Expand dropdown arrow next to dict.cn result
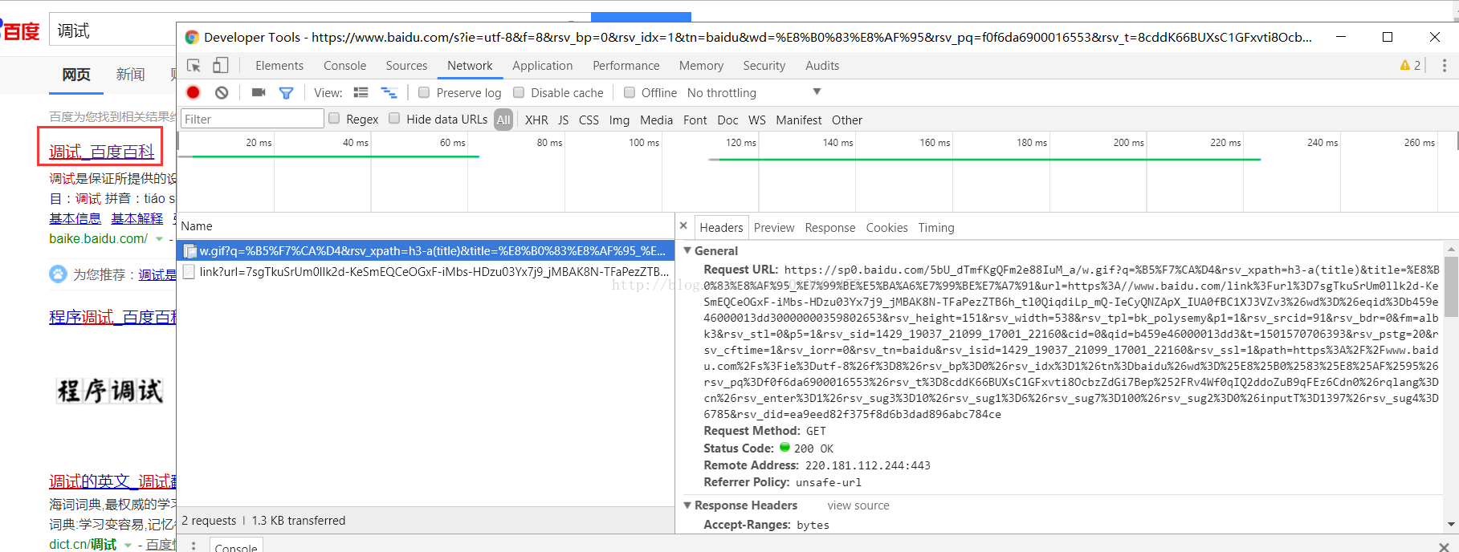 [x=128, y=545]
